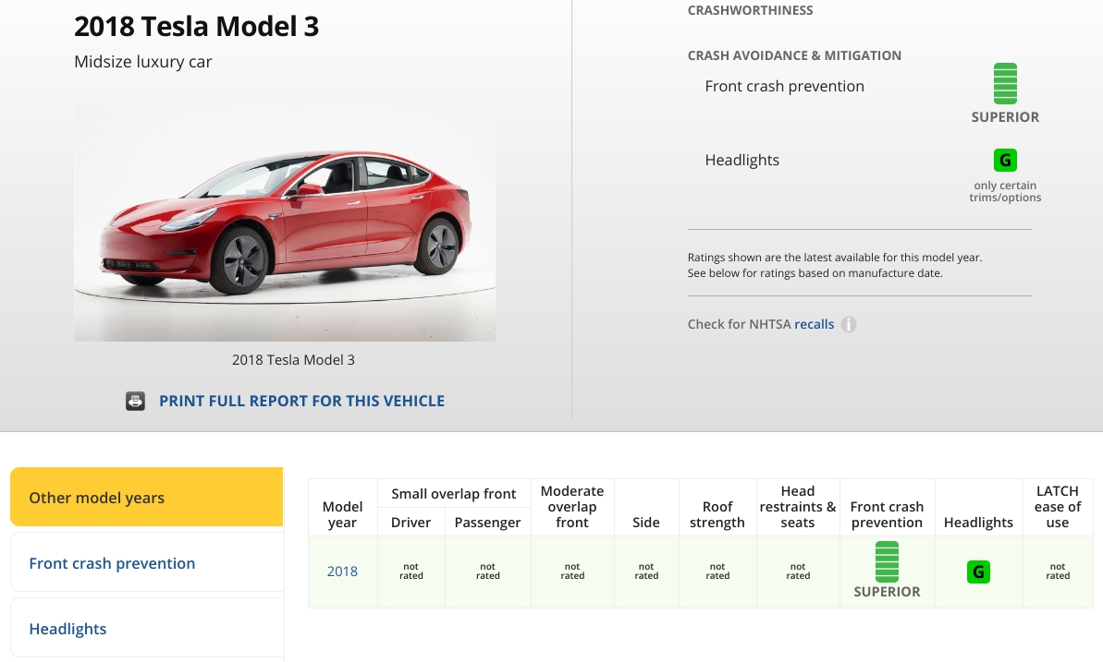The width and height of the screenshot is (1103, 662).
Task: Click the green SUPERIOR rating icon in summary
Action: [1004, 84]
